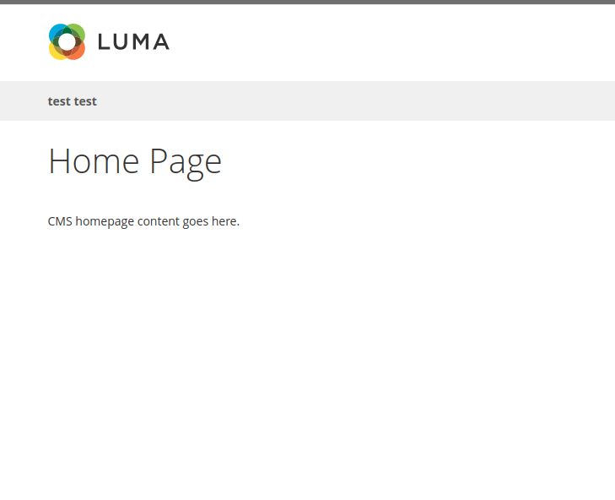Click the word 'Home' in page title

[x=94, y=160]
